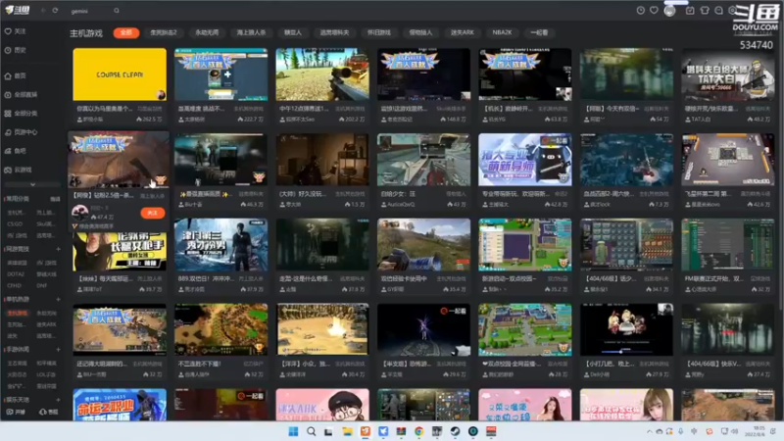Select the 迷失ARK filter tab

point(462,32)
